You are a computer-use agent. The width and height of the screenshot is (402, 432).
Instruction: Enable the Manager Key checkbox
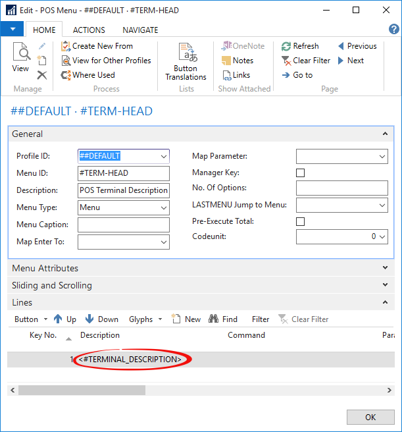[301, 173]
